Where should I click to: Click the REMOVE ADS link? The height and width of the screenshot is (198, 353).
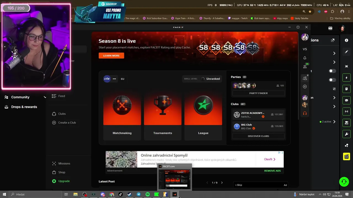[x=272, y=171]
